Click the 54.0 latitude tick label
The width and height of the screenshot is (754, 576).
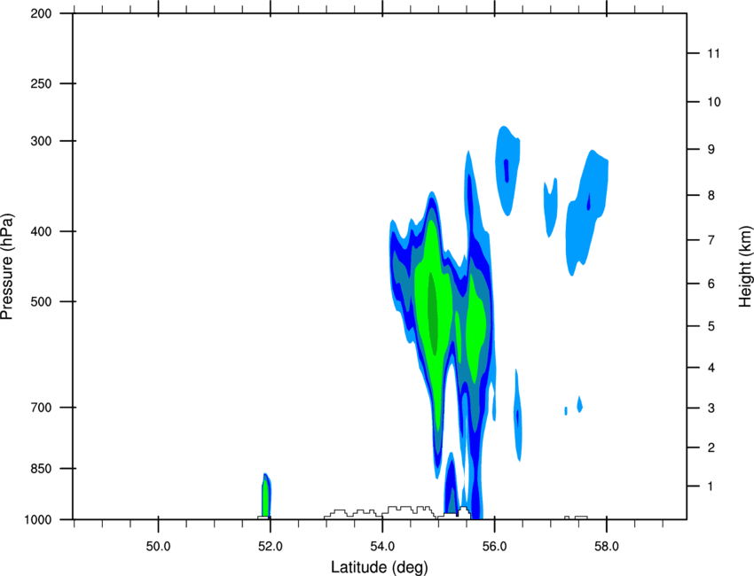382,547
